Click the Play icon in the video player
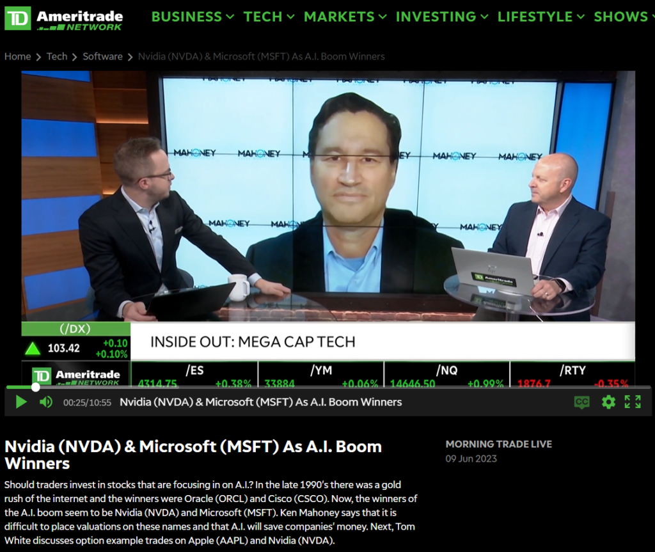 click(21, 402)
